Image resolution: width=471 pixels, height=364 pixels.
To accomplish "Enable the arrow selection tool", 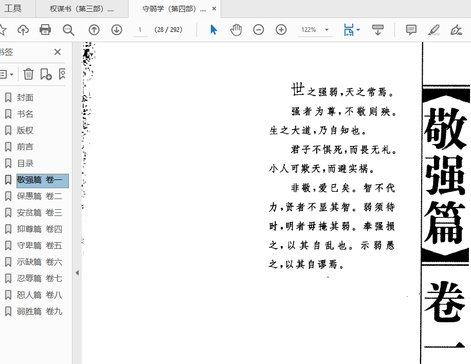I will [213, 30].
